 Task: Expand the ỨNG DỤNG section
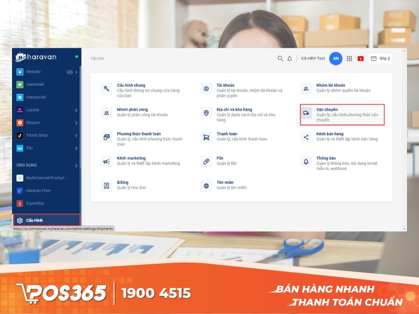pos(76,165)
